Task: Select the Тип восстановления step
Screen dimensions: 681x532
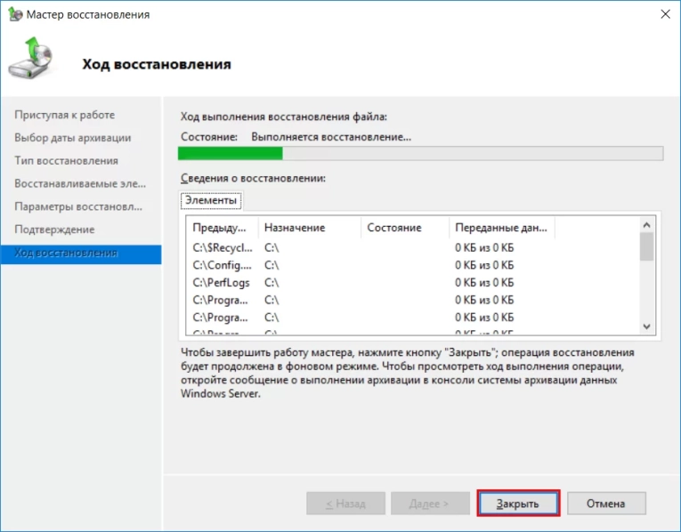Action: [66, 161]
